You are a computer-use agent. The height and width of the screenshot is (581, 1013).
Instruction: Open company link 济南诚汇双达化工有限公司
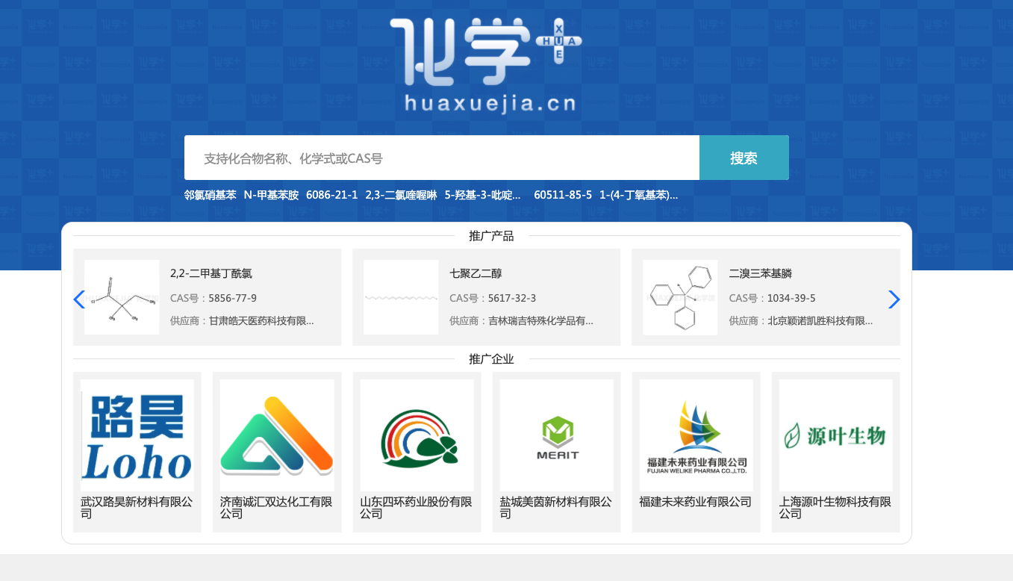click(x=277, y=508)
